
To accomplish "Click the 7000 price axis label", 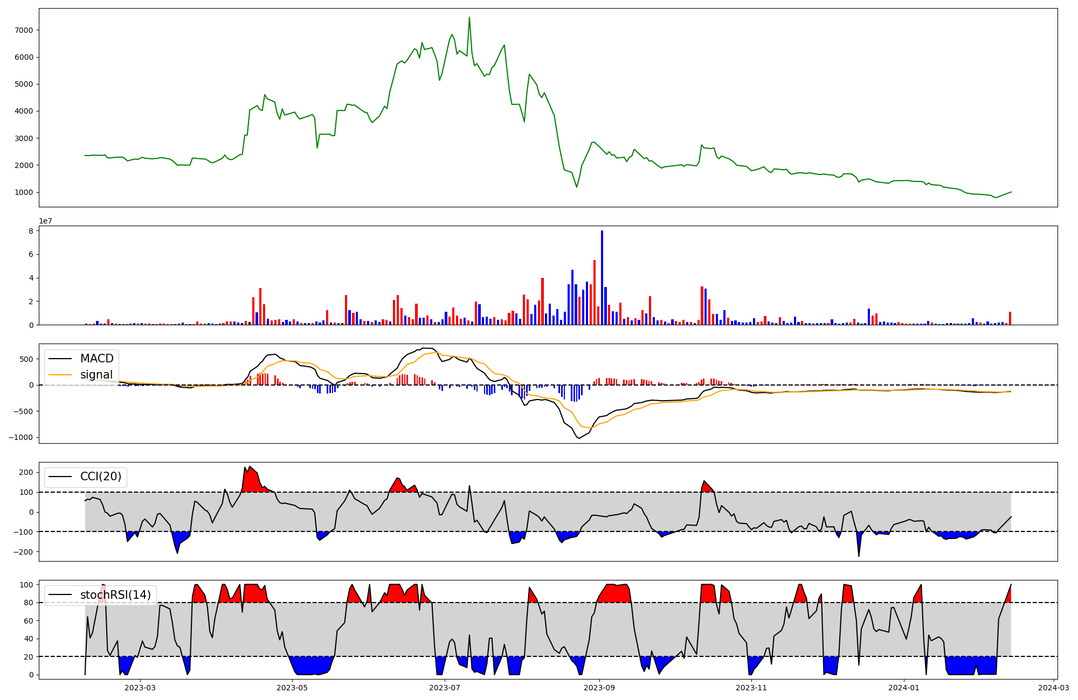I will pos(24,30).
